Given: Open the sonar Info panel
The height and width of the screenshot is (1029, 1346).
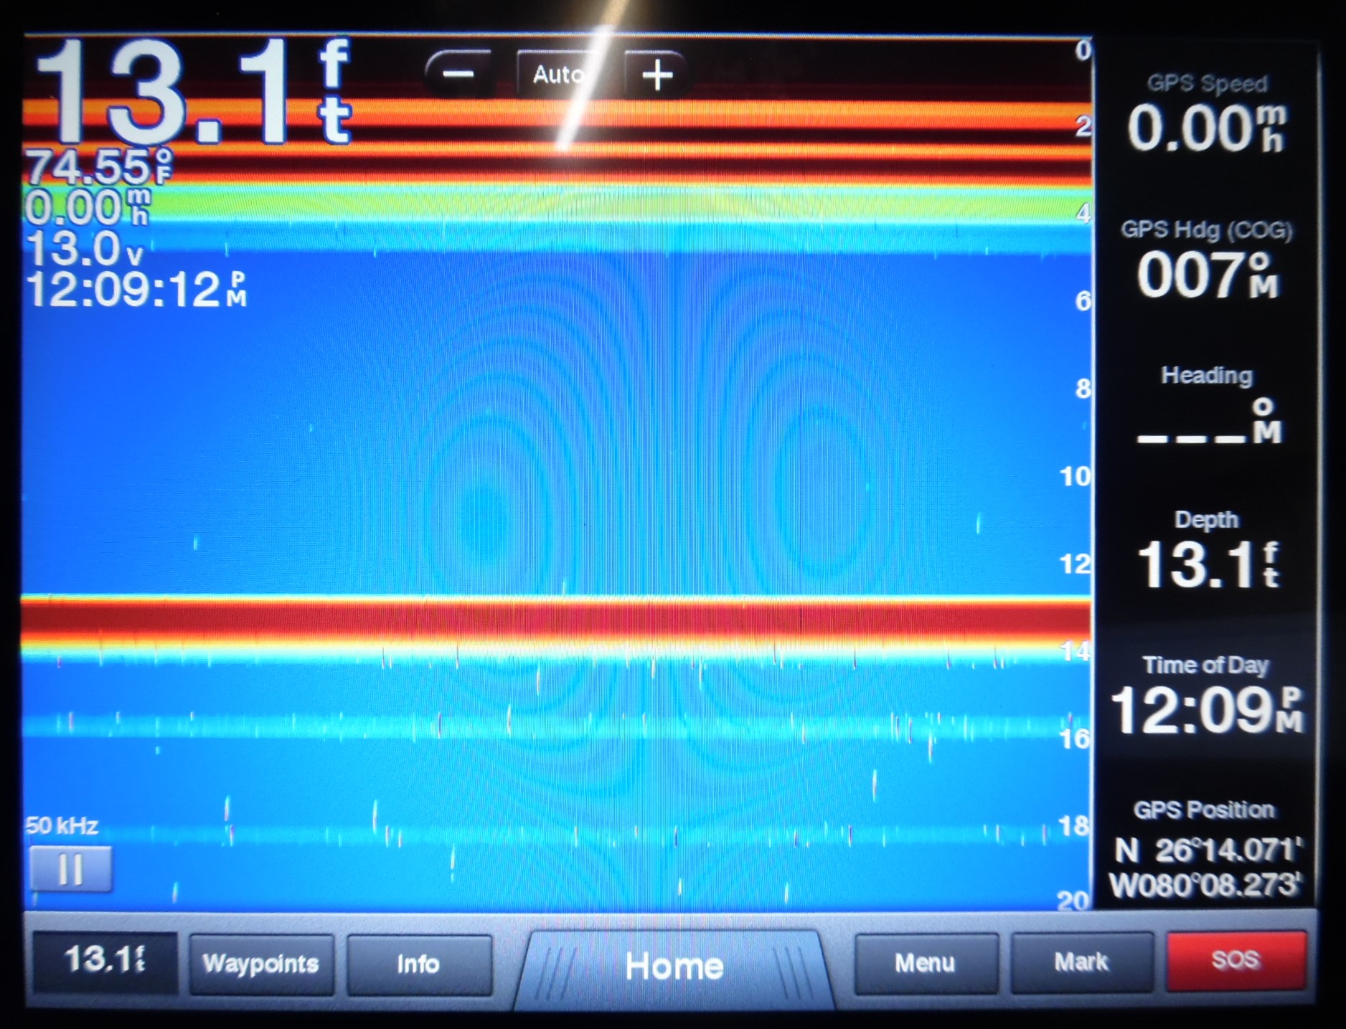Looking at the screenshot, I should coord(419,964).
